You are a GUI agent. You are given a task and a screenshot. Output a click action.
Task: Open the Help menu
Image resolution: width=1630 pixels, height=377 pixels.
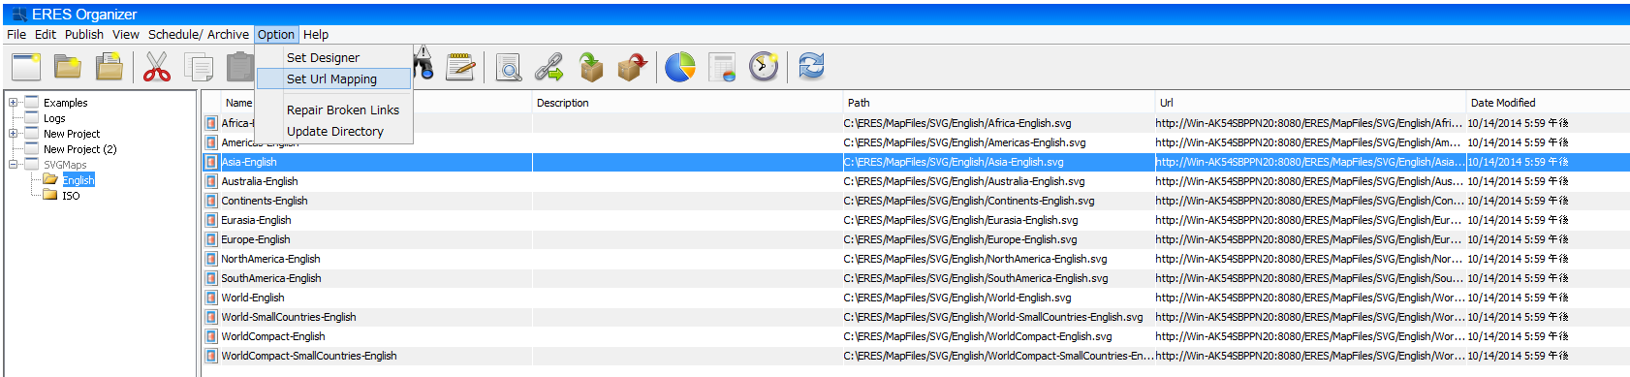316,34
